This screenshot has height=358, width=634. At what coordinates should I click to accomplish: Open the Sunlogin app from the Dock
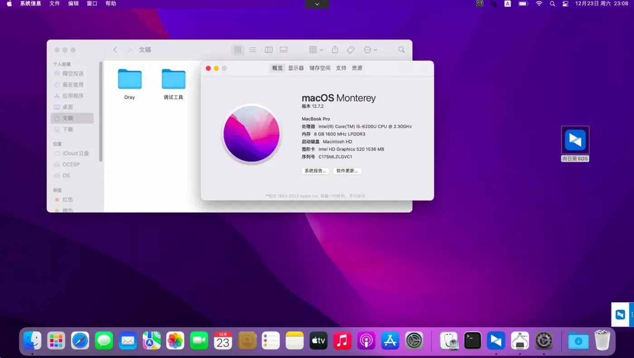click(x=496, y=340)
